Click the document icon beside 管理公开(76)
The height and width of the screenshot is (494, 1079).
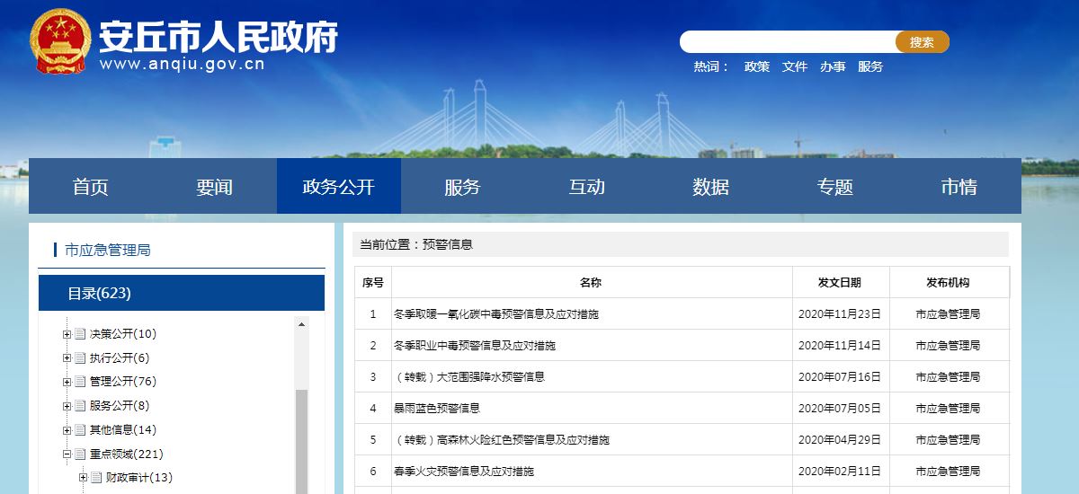click(80, 382)
